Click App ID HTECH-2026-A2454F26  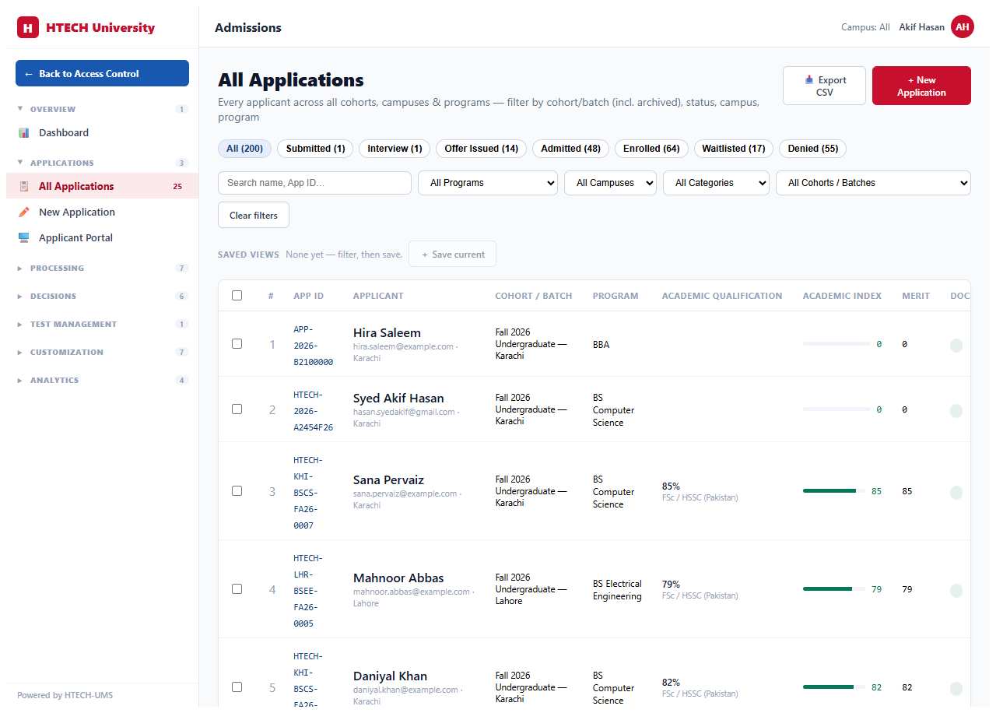[313, 411]
